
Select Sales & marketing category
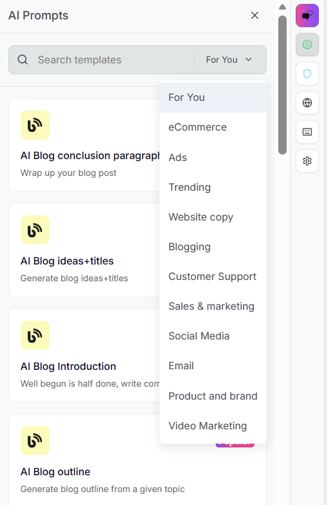click(213, 306)
